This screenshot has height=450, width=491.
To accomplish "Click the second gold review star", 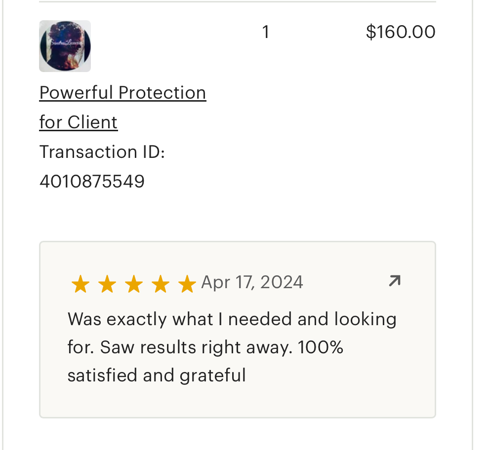I will (x=107, y=284).
